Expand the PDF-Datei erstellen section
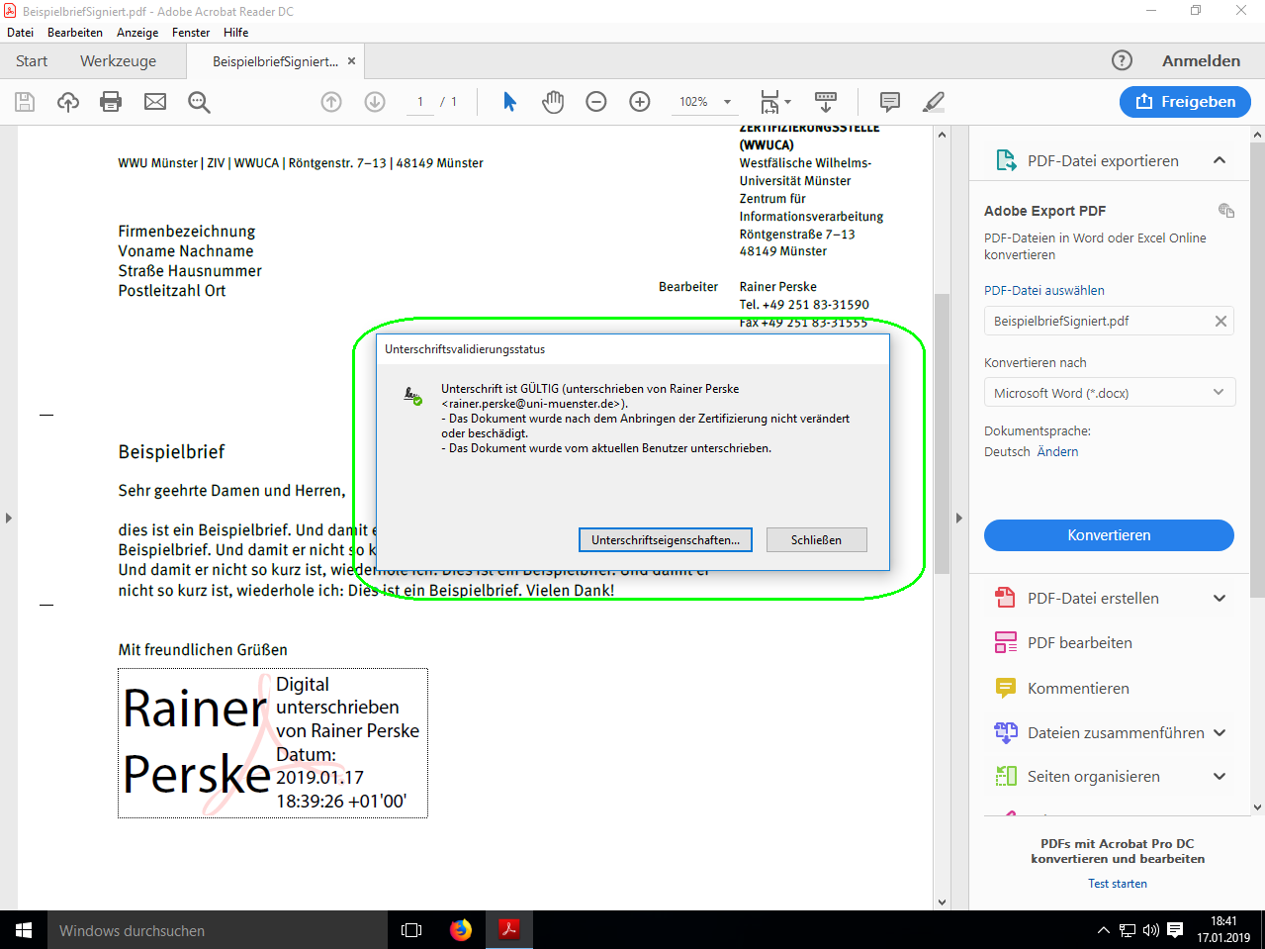Screen dimensions: 1265x949 pos(1219,598)
